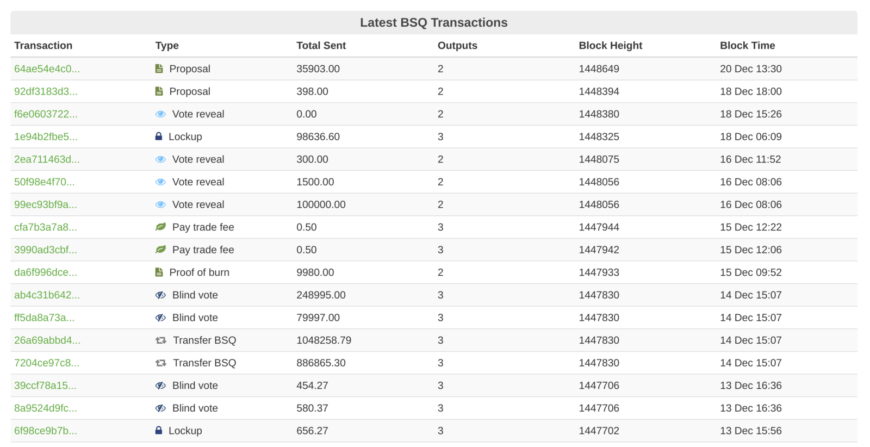Click the document icon beside first Proposal
The image size is (870, 447).
[159, 69]
